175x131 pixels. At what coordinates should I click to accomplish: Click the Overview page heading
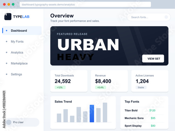pos(62,16)
